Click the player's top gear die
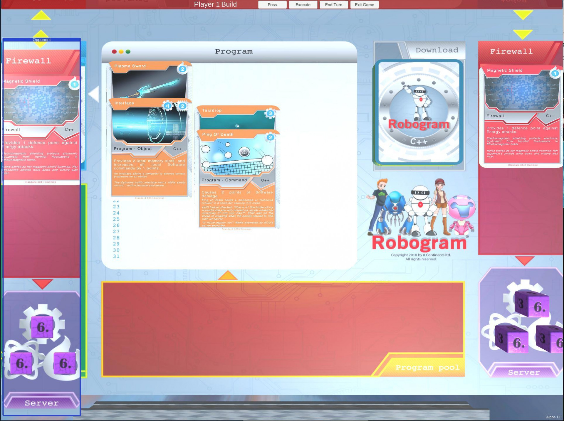This screenshot has width=564, height=421. (532, 304)
